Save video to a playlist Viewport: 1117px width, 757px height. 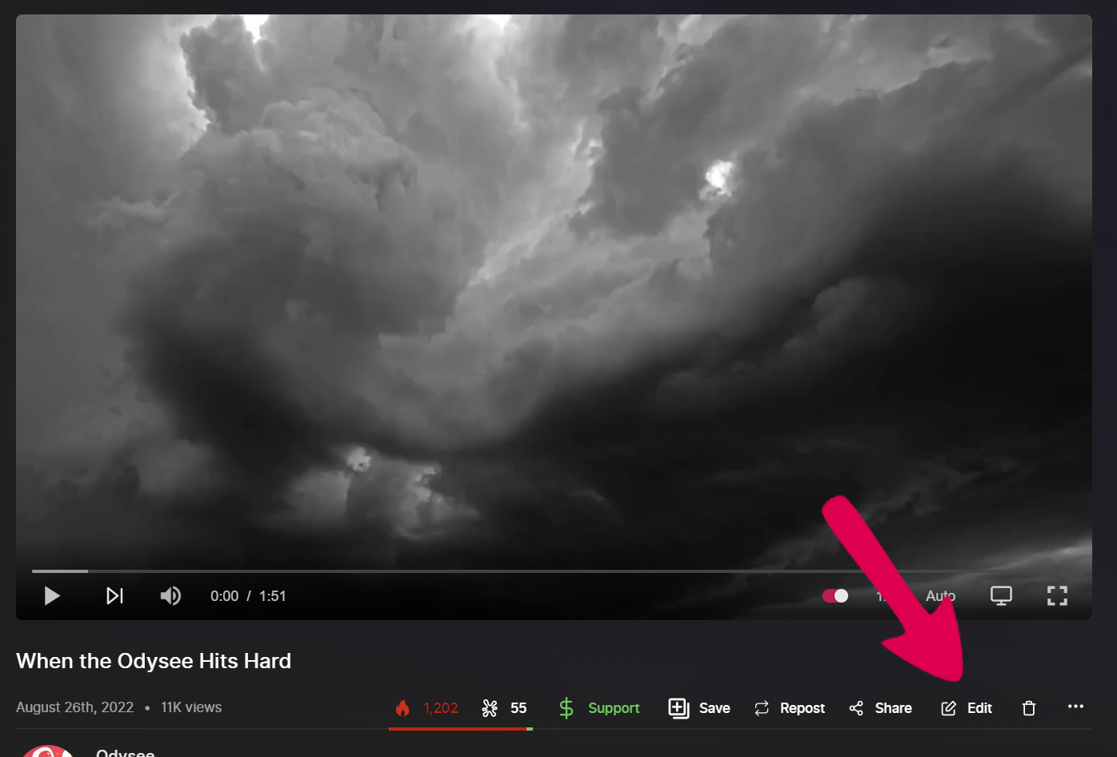[x=699, y=708]
